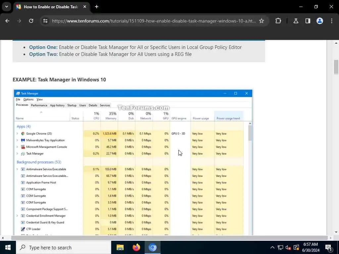Click the Options menu in the Task Manager image
The image size is (339, 254).
pos(28,99)
